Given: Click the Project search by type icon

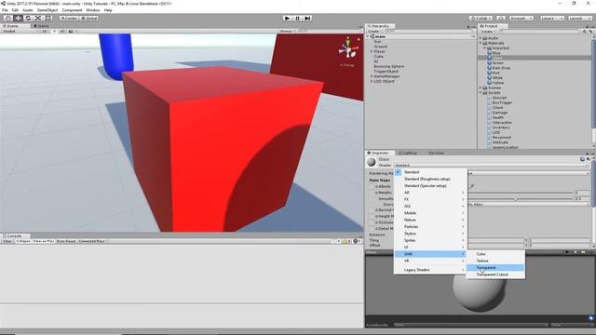Looking at the screenshot, I should [x=585, y=31].
